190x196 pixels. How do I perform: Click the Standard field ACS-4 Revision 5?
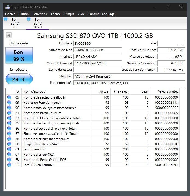point(129,76)
